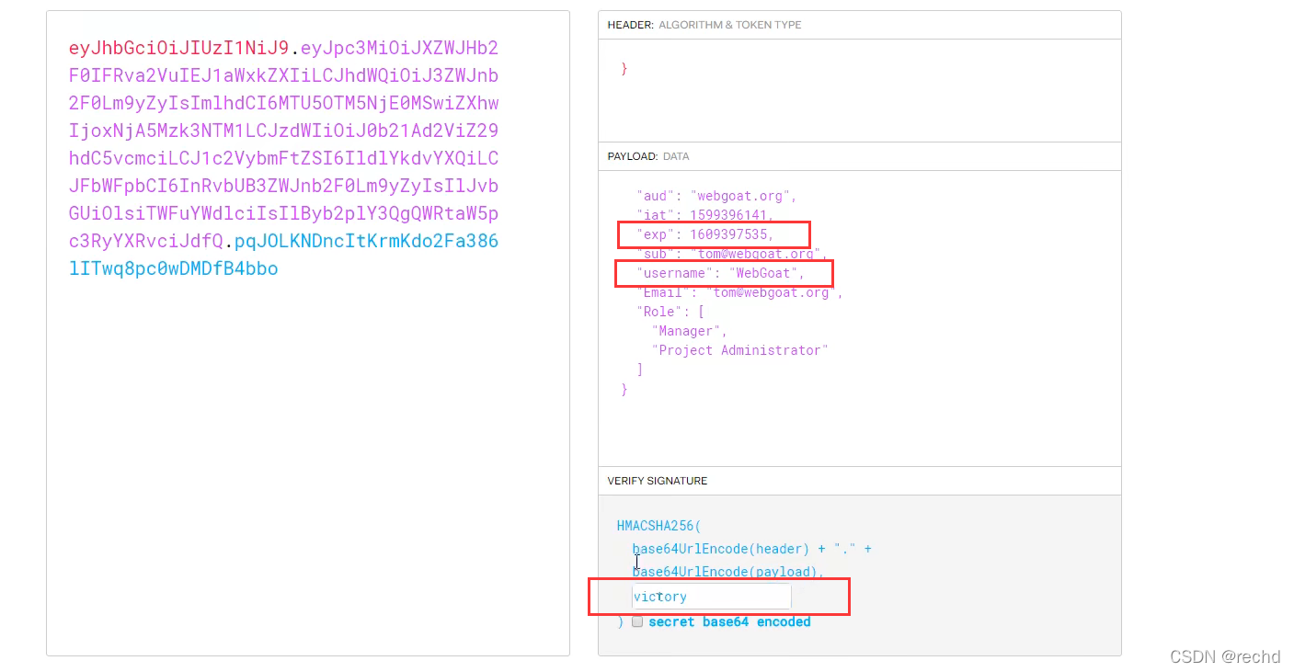Click the VERIFY SIGNATURE section label

click(658, 481)
